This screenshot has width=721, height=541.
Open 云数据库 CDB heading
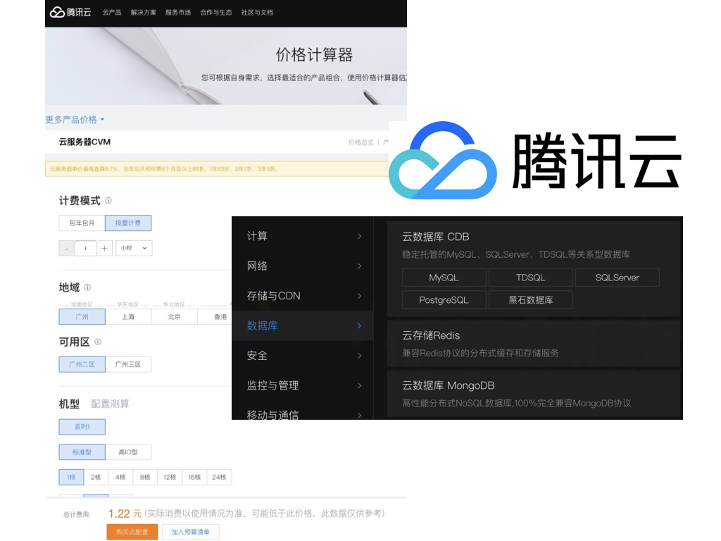(435, 237)
